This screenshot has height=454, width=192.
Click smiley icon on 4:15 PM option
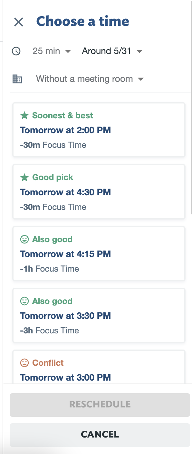point(24,239)
